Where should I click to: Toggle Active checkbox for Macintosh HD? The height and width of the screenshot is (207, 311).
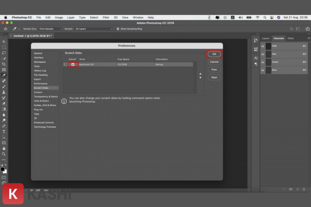(x=73, y=64)
